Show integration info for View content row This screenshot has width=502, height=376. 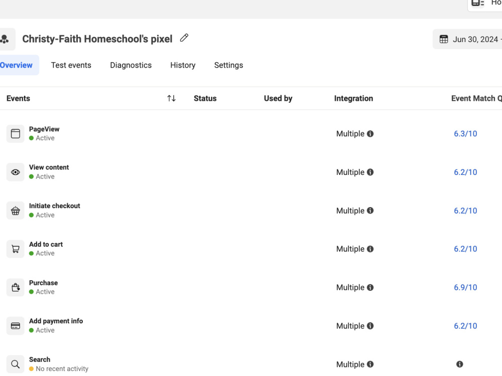(370, 172)
